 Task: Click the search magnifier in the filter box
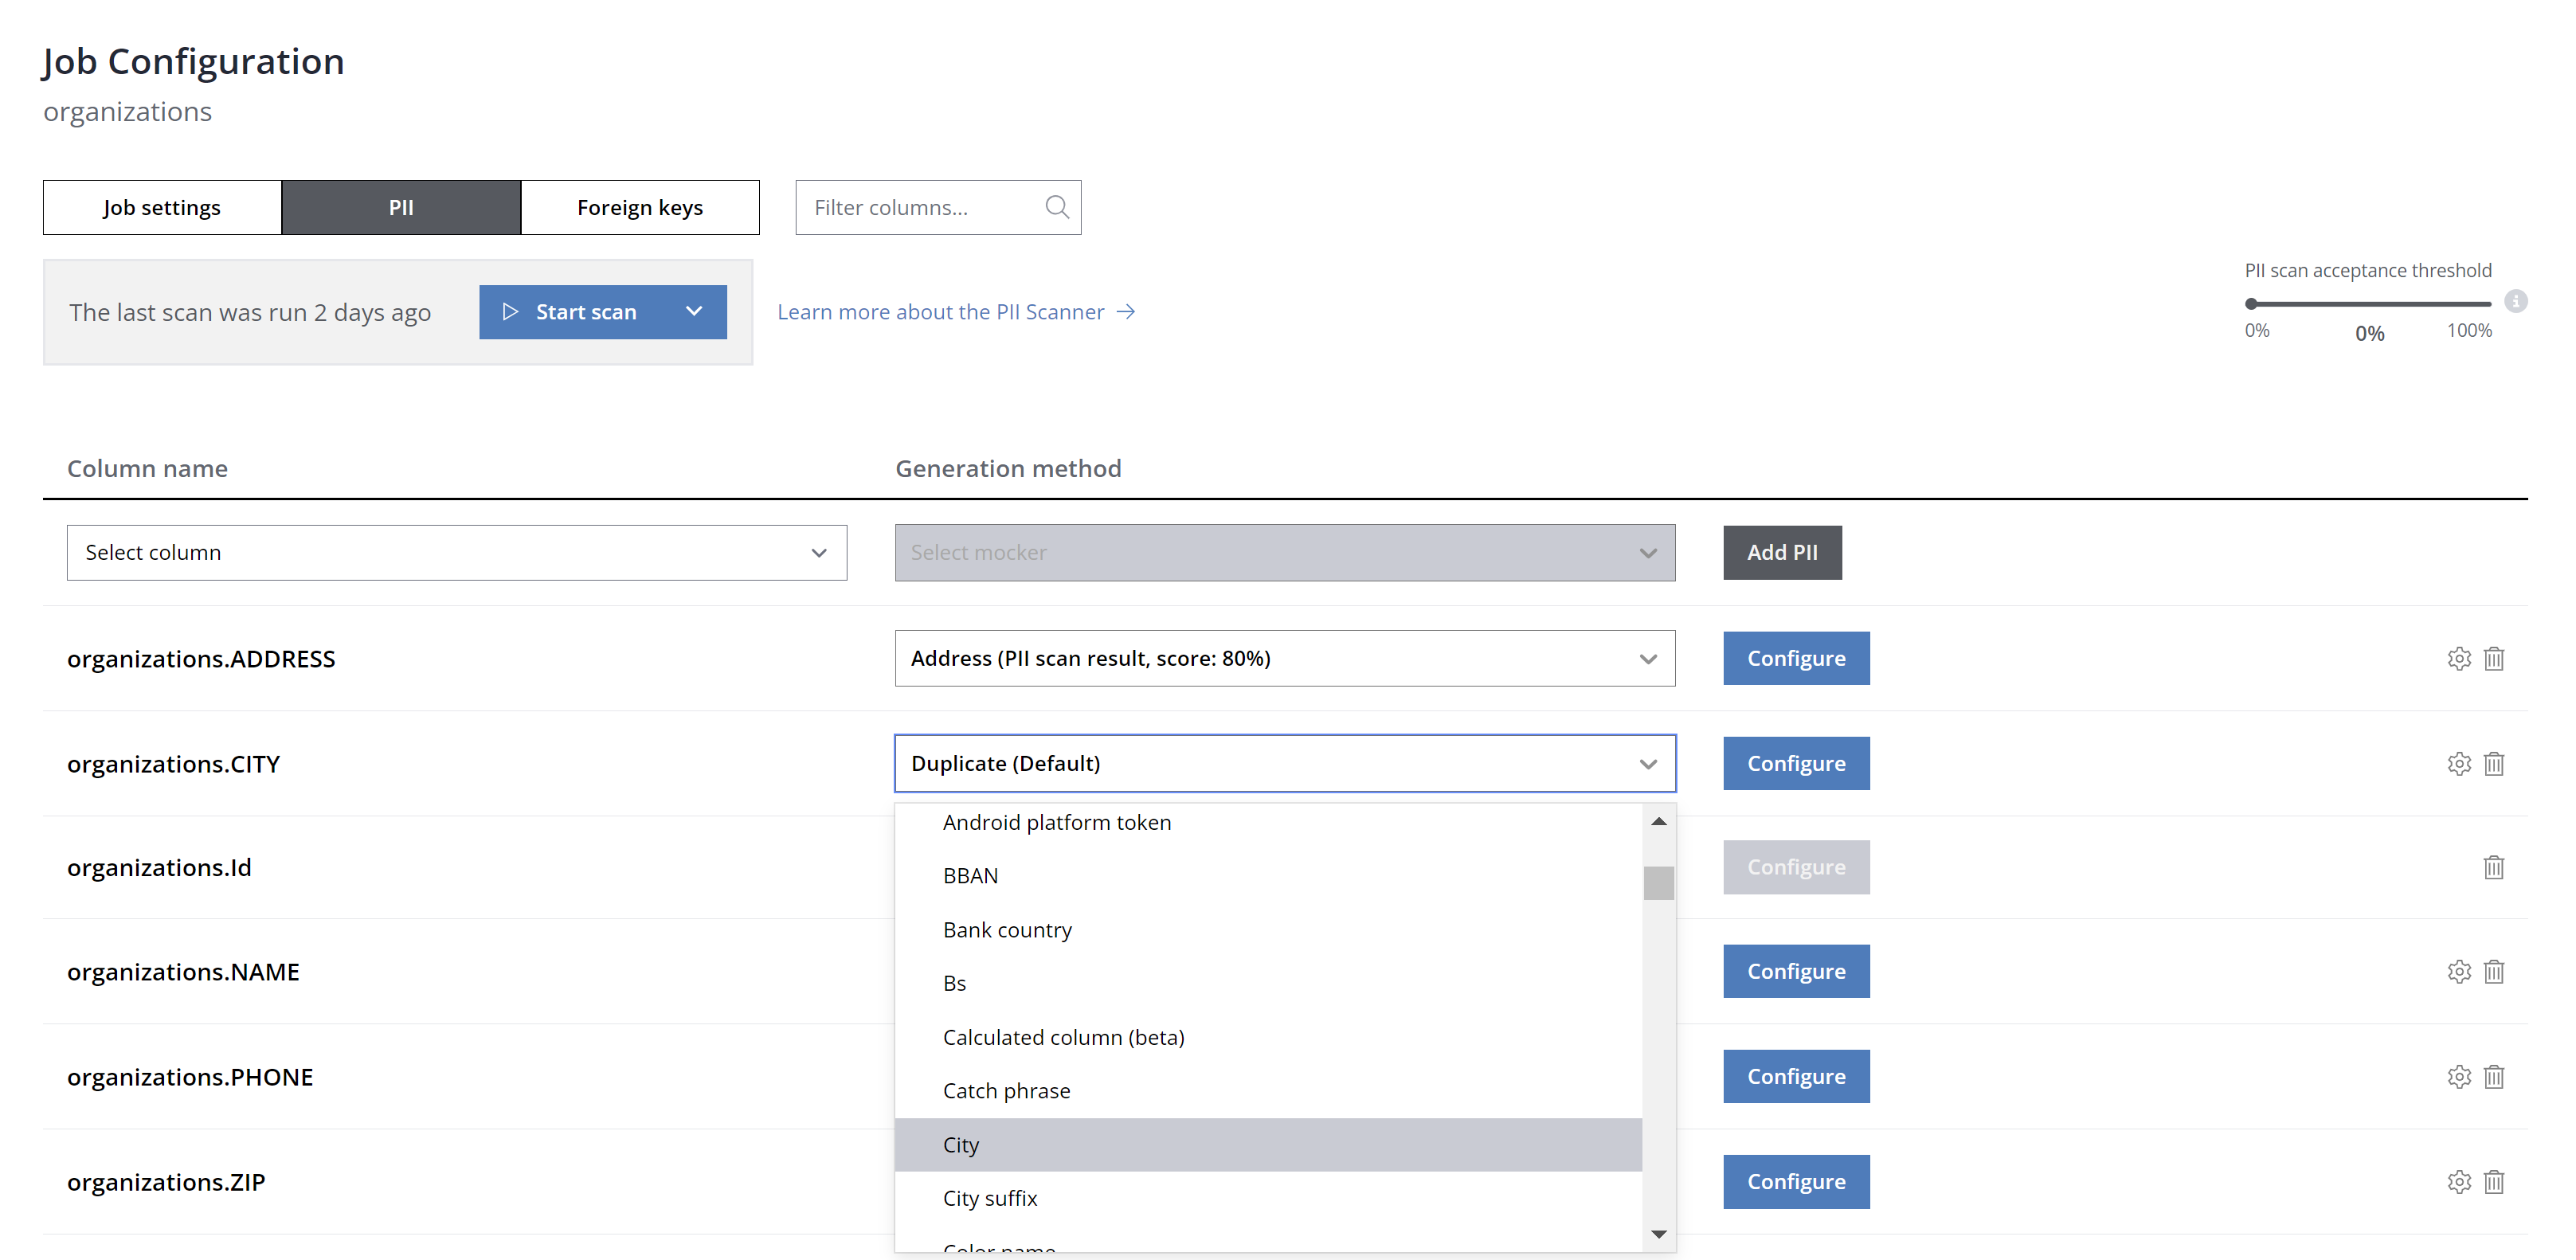coord(1056,207)
